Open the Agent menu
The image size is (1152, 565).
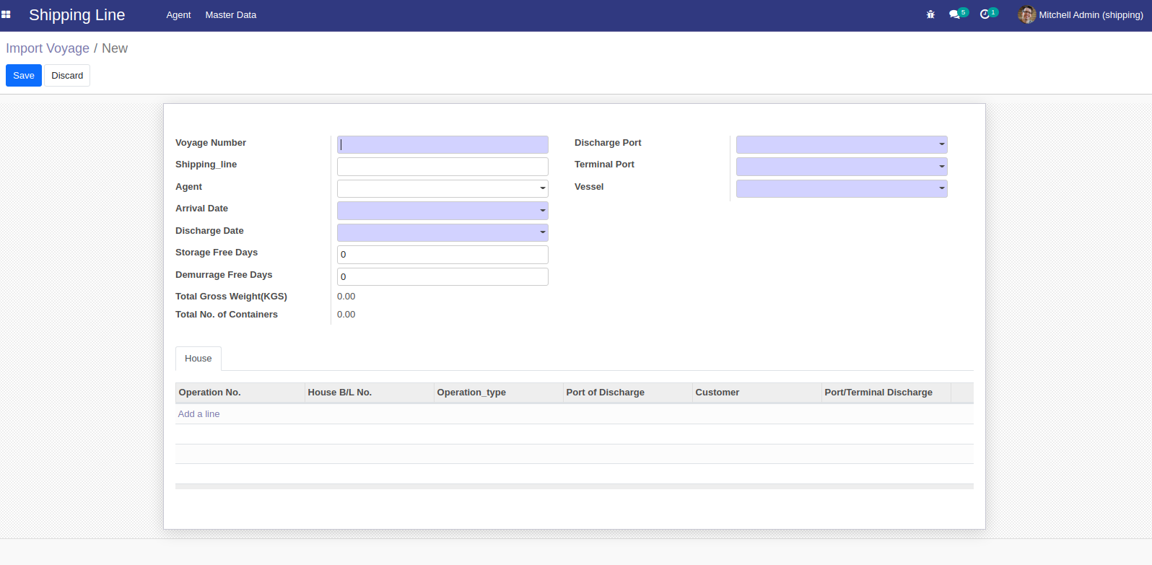[x=178, y=15]
